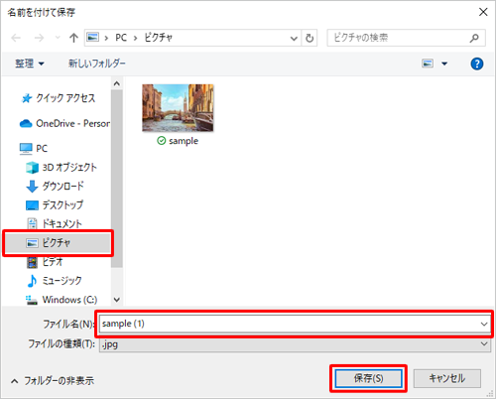Viewport: 496px width, 399px height.
Task: Select the Windows (C:) drive
Action: pyautogui.click(x=69, y=300)
